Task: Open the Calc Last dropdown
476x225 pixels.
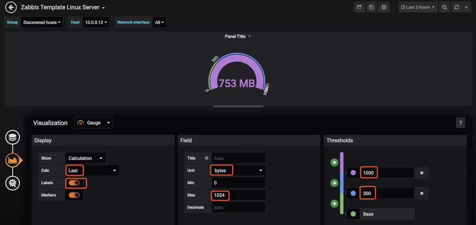Action: [x=92, y=170]
